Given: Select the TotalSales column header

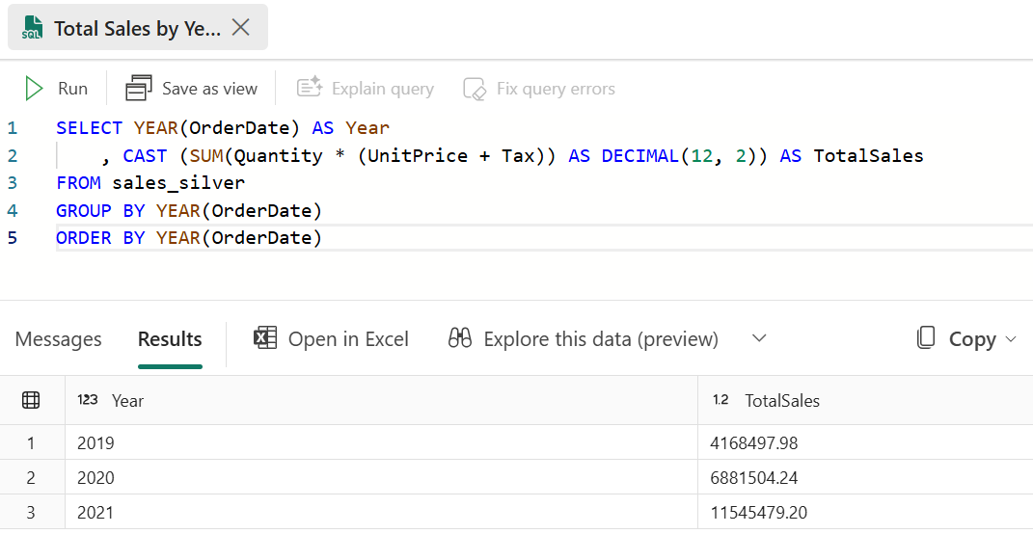Looking at the screenshot, I should 866,400.
